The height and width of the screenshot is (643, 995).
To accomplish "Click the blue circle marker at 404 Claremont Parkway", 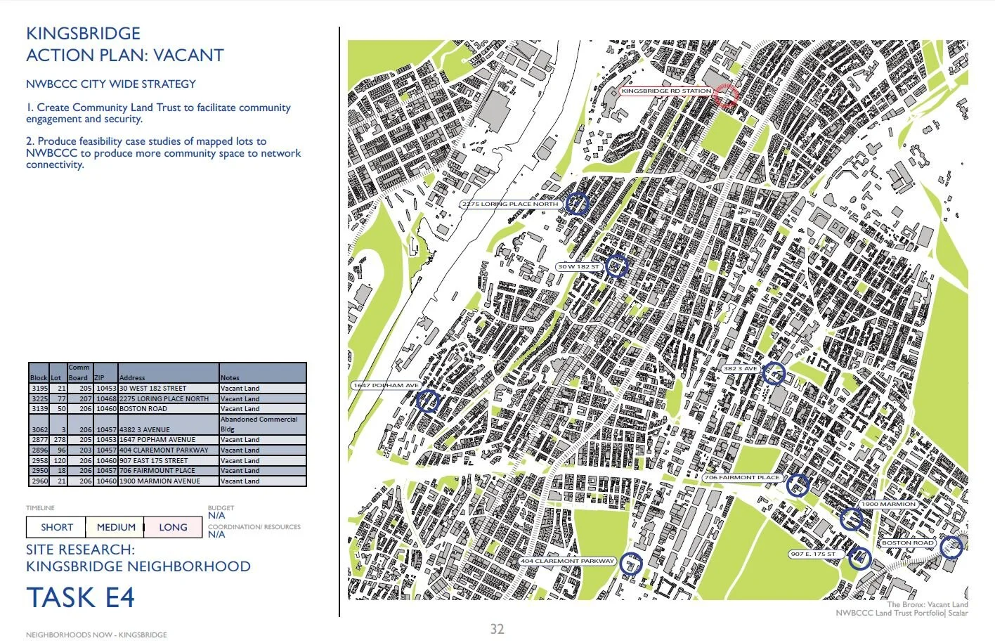I will tap(631, 563).
